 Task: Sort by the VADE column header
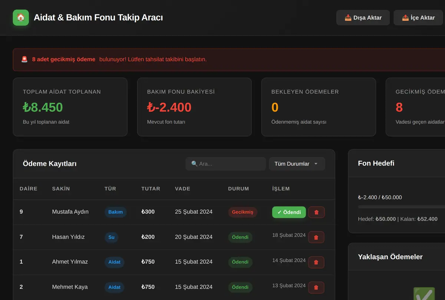point(182,189)
